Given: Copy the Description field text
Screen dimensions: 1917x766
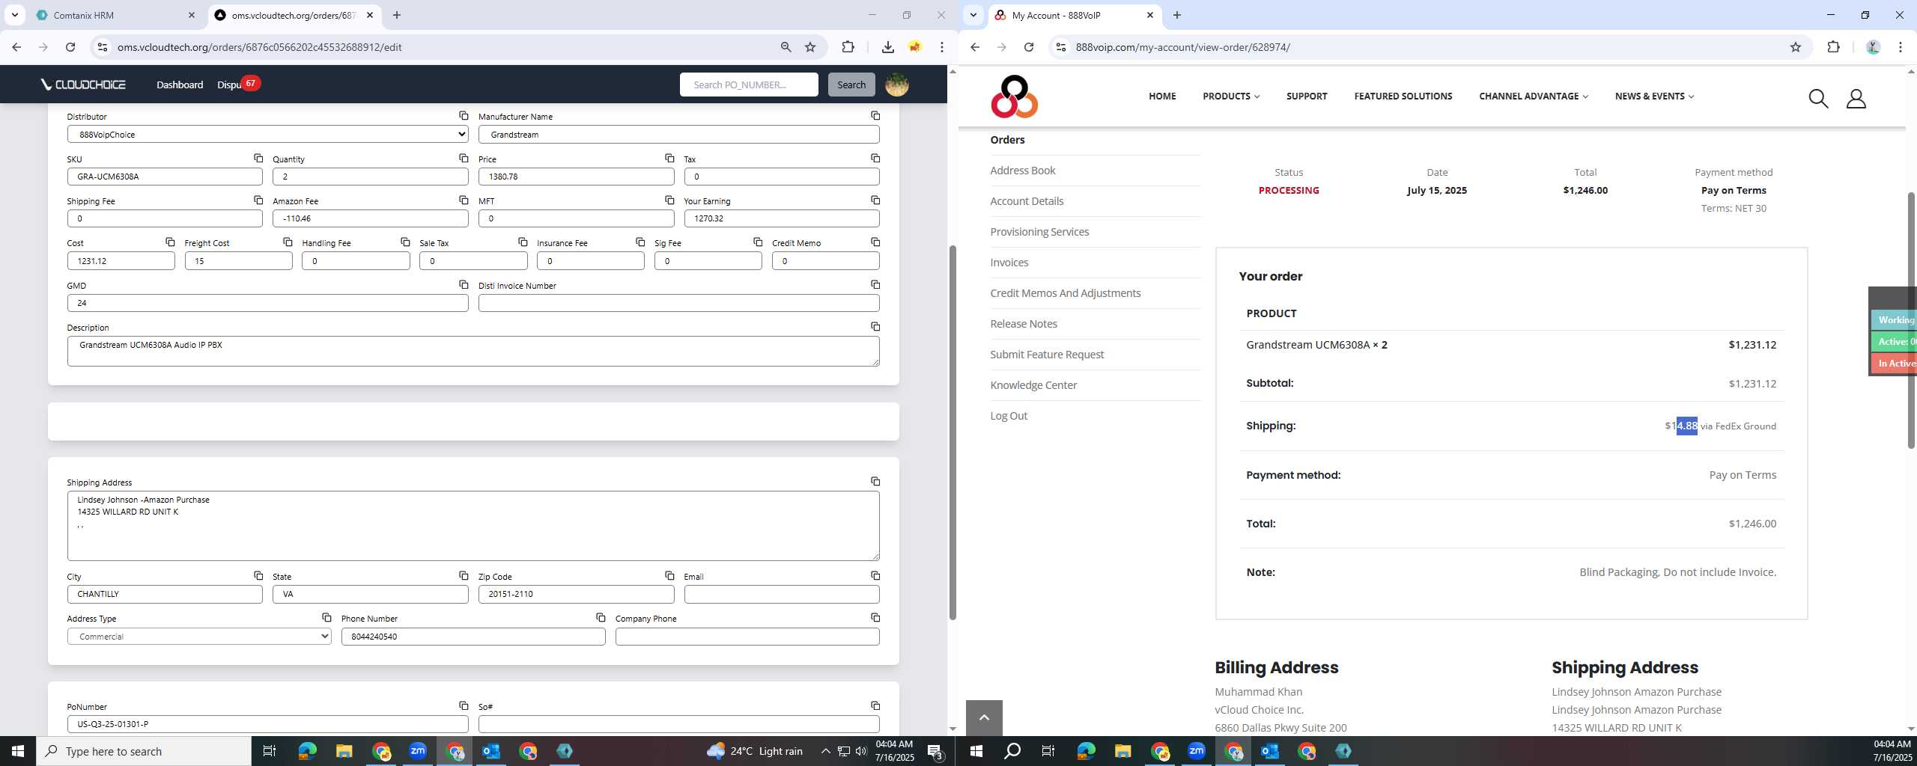Looking at the screenshot, I should pos(875,327).
